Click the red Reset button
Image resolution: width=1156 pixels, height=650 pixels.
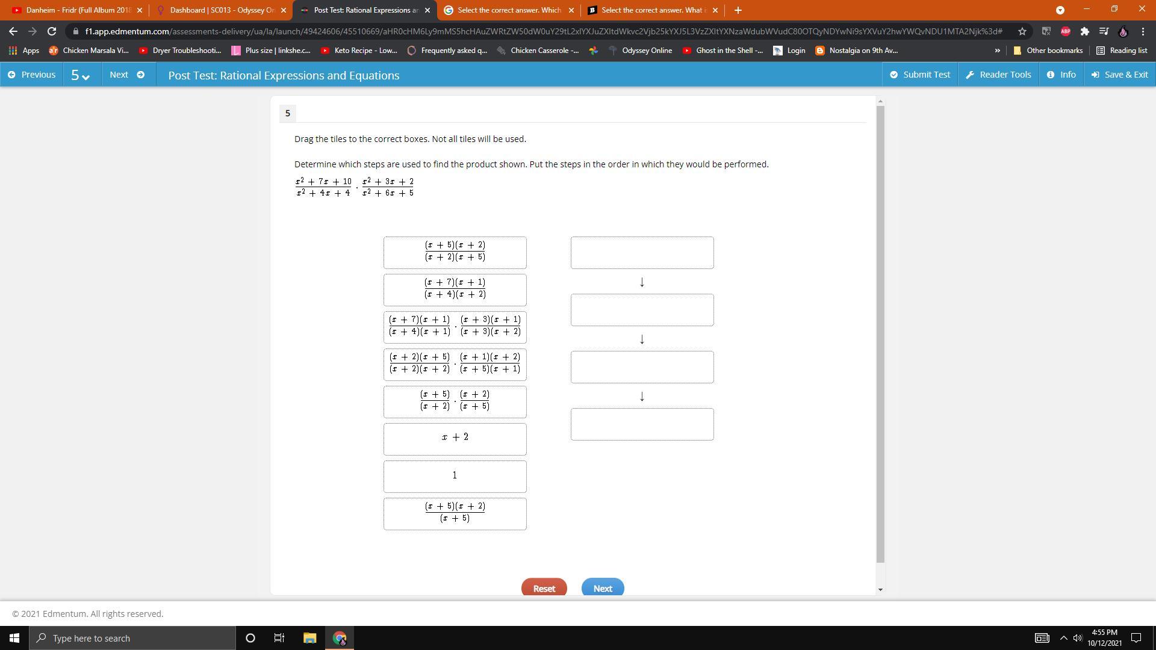[x=544, y=588]
